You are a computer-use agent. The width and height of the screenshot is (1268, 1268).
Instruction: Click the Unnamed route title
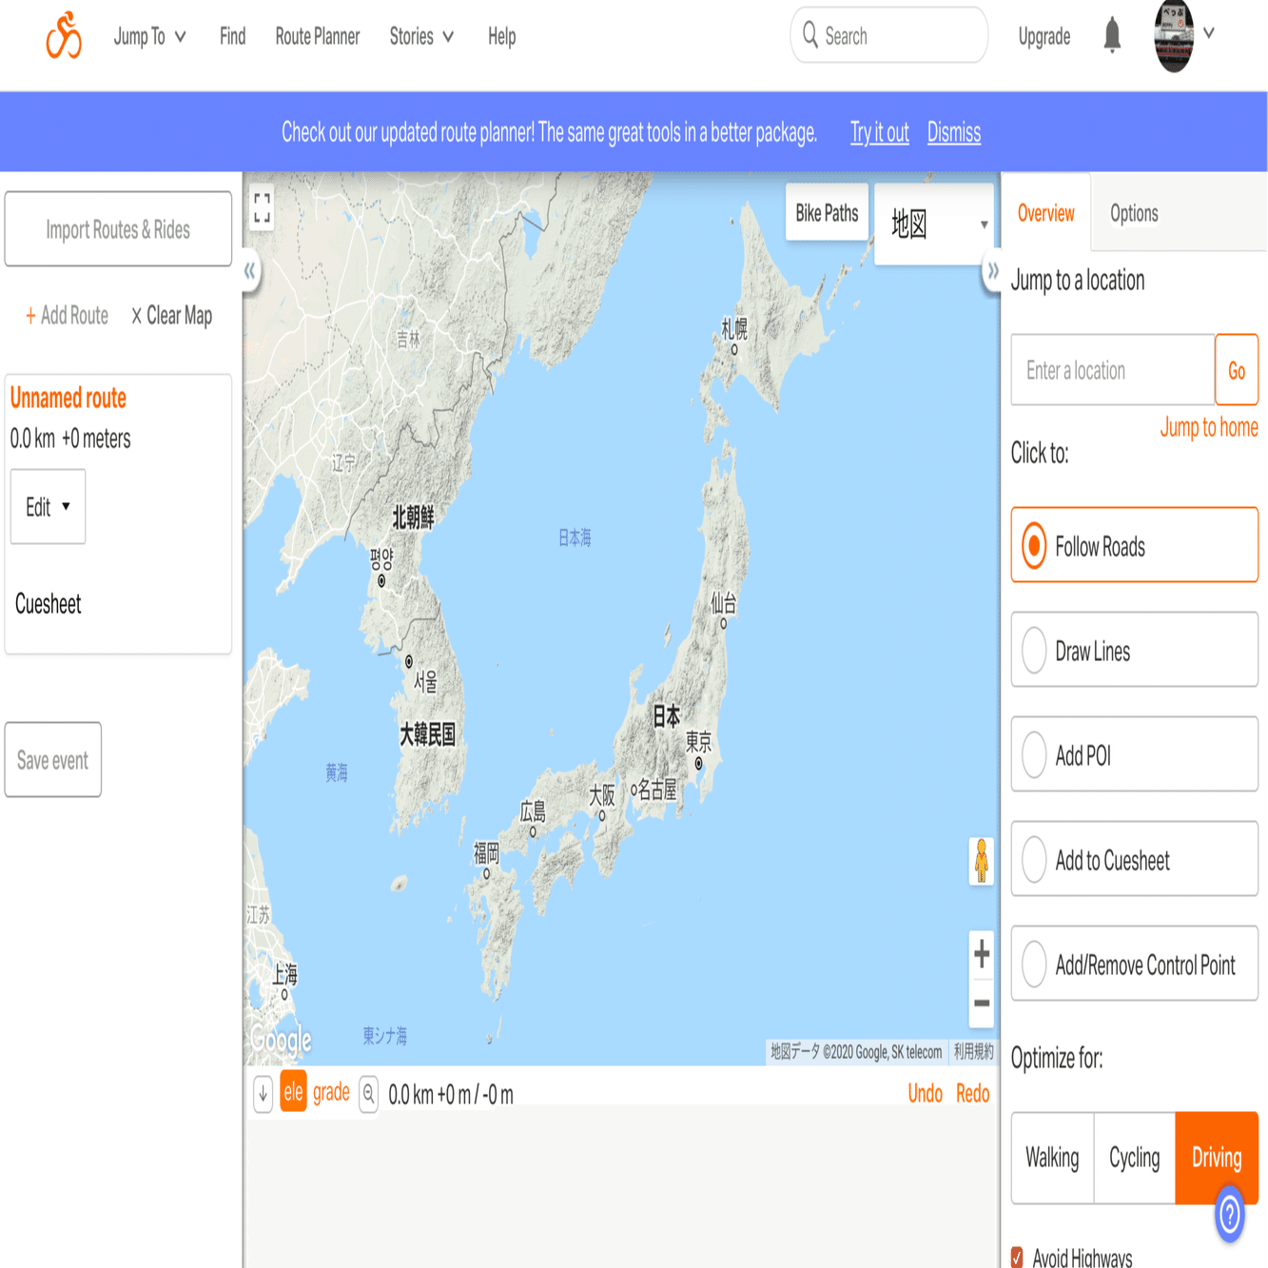tap(68, 398)
